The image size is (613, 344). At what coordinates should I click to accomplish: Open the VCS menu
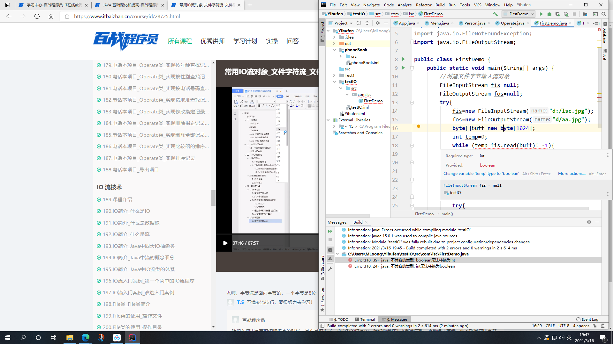pyautogui.click(x=478, y=5)
